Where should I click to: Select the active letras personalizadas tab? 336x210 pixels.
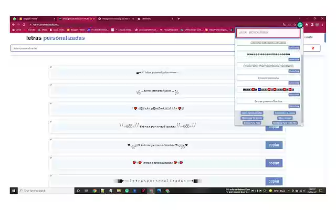tap(77, 19)
